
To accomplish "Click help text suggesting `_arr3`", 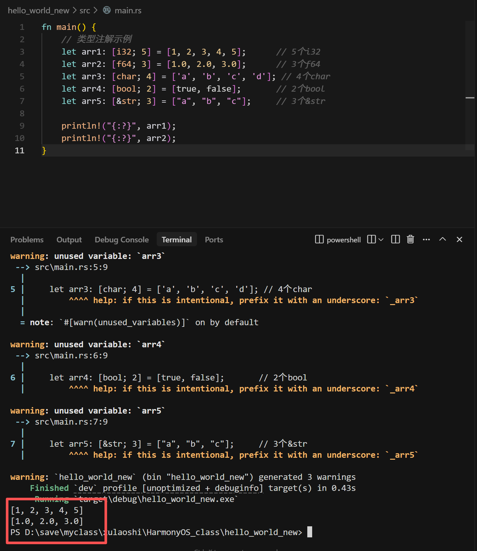I will pos(256,300).
